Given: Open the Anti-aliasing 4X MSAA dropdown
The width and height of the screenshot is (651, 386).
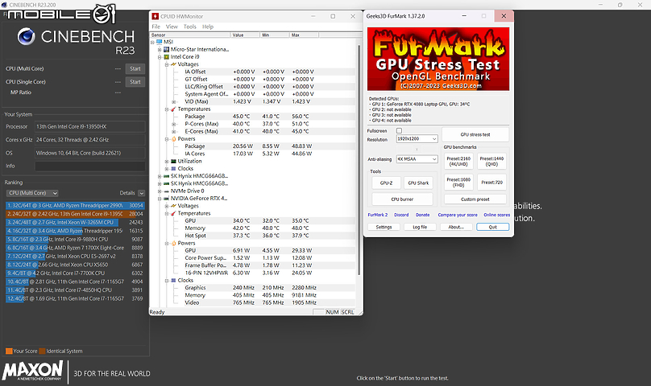Looking at the screenshot, I should tap(417, 159).
